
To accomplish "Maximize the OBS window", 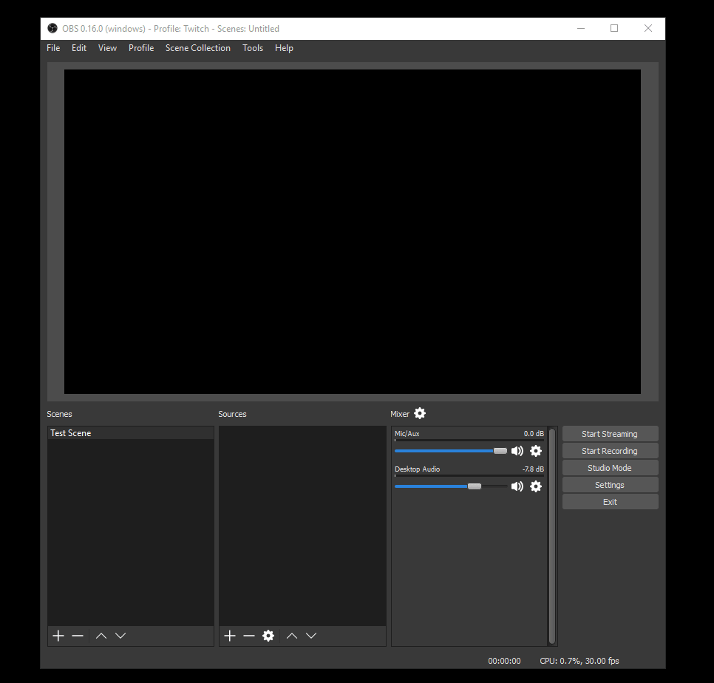I will click(x=614, y=28).
